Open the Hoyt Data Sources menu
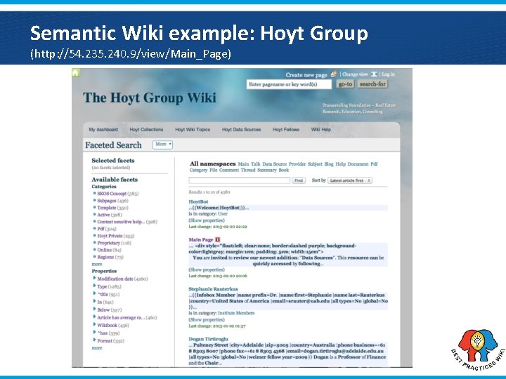The height and width of the screenshot is (379, 506). click(241, 130)
